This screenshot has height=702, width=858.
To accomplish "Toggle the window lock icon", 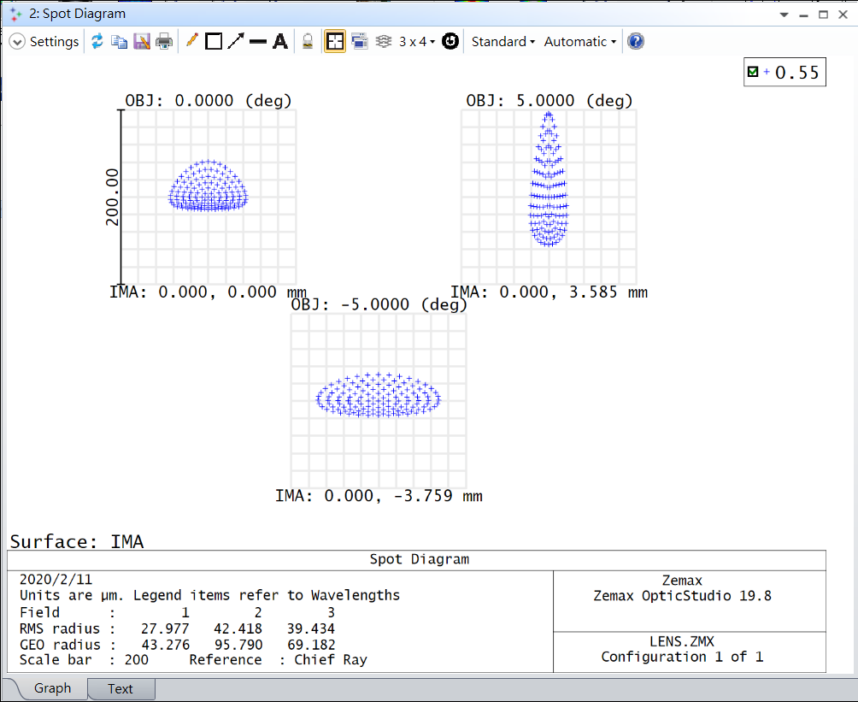I will pyautogui.click(x=309, y=41).
